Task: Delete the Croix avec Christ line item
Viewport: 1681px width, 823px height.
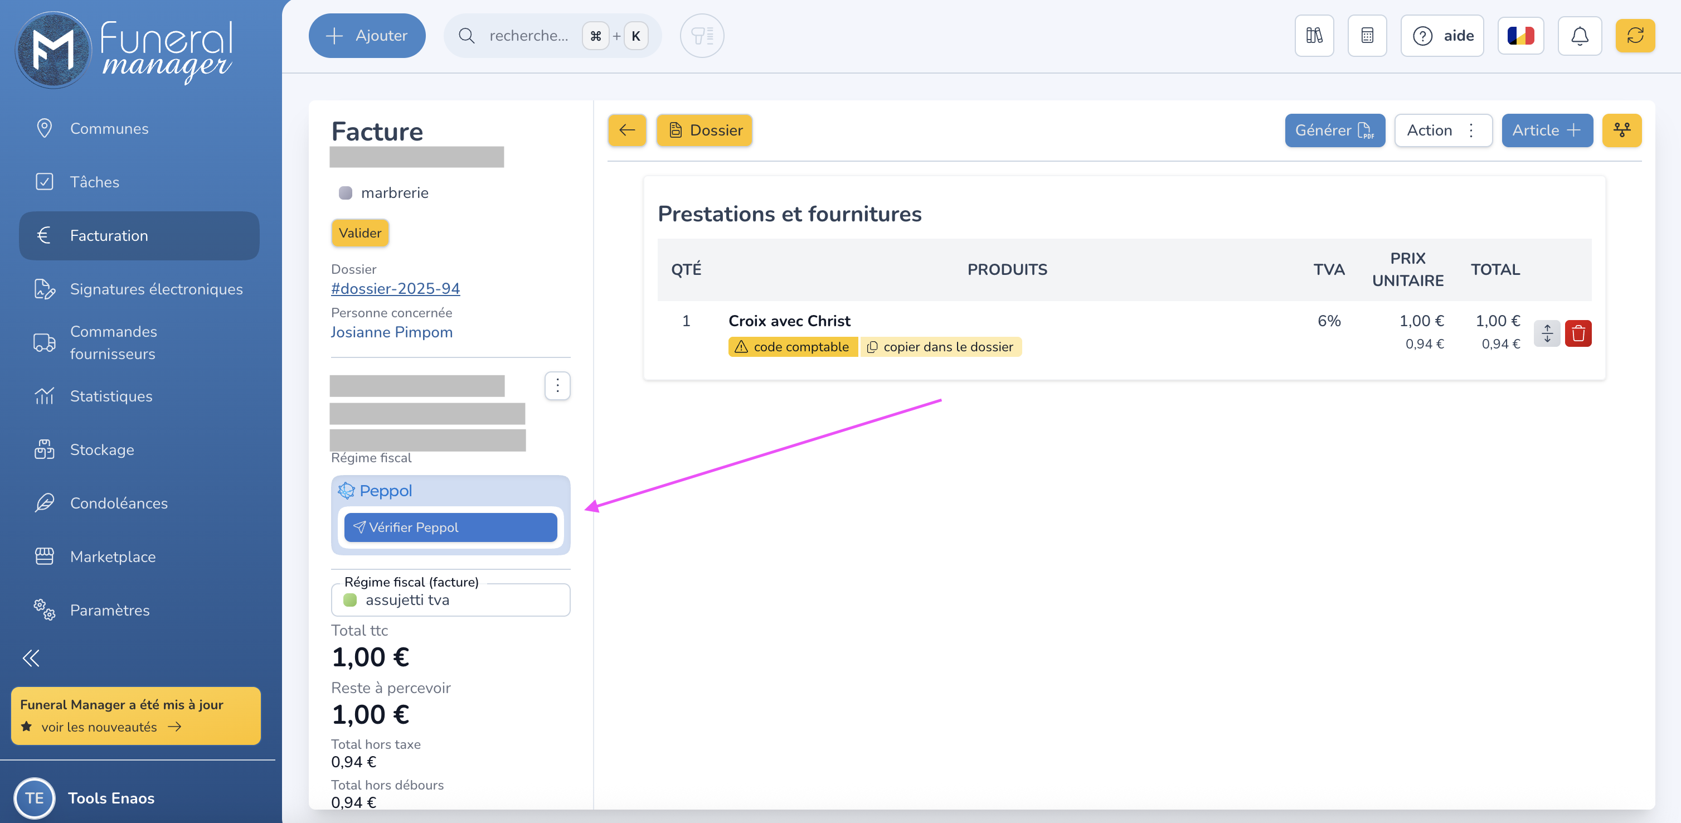Action: [x=1578, y=333]
